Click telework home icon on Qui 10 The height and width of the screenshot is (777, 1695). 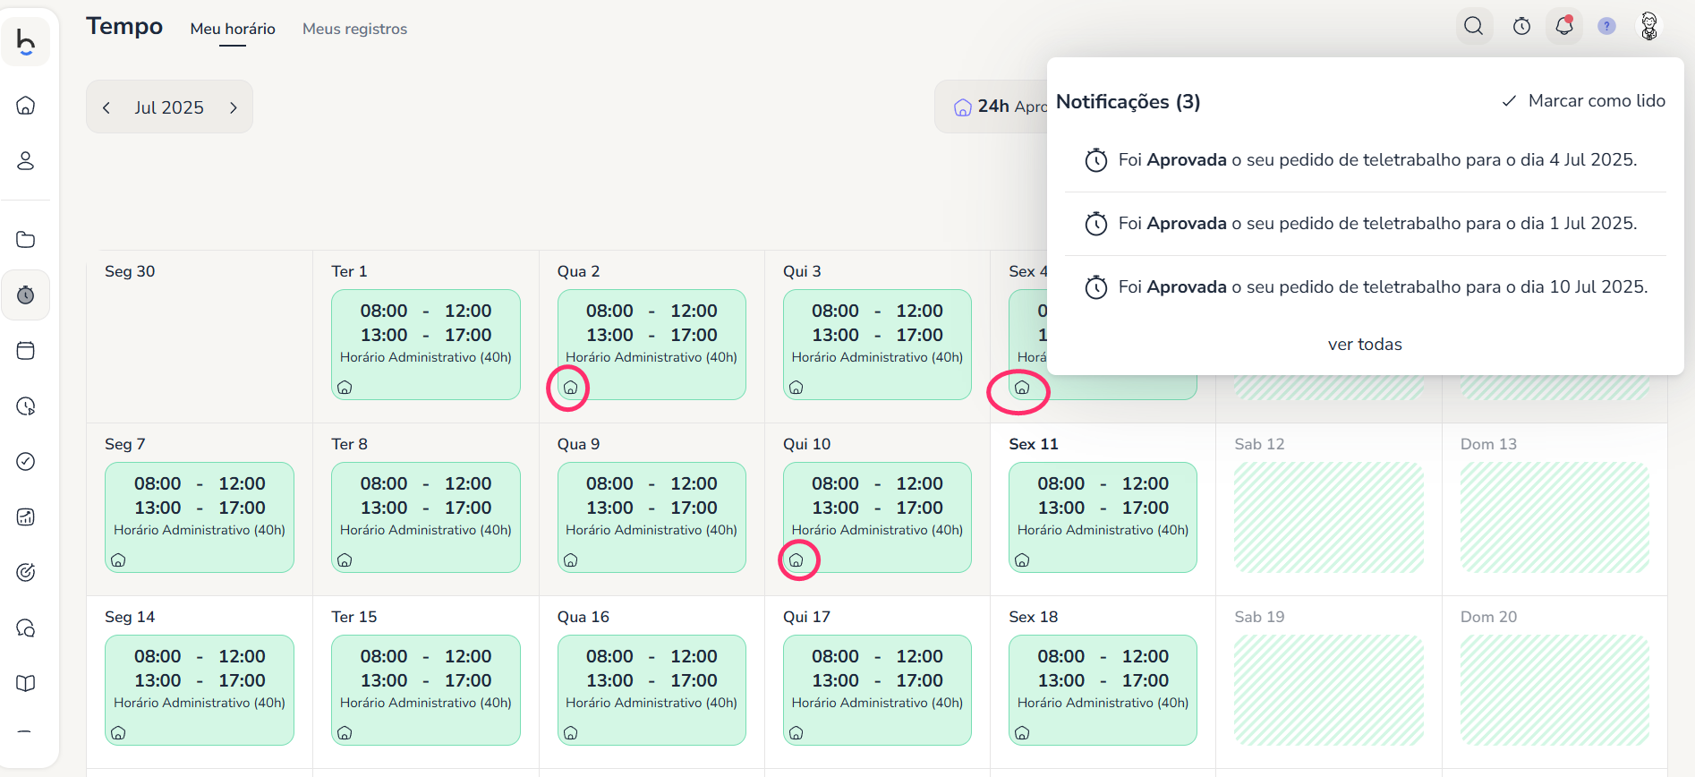796,560
